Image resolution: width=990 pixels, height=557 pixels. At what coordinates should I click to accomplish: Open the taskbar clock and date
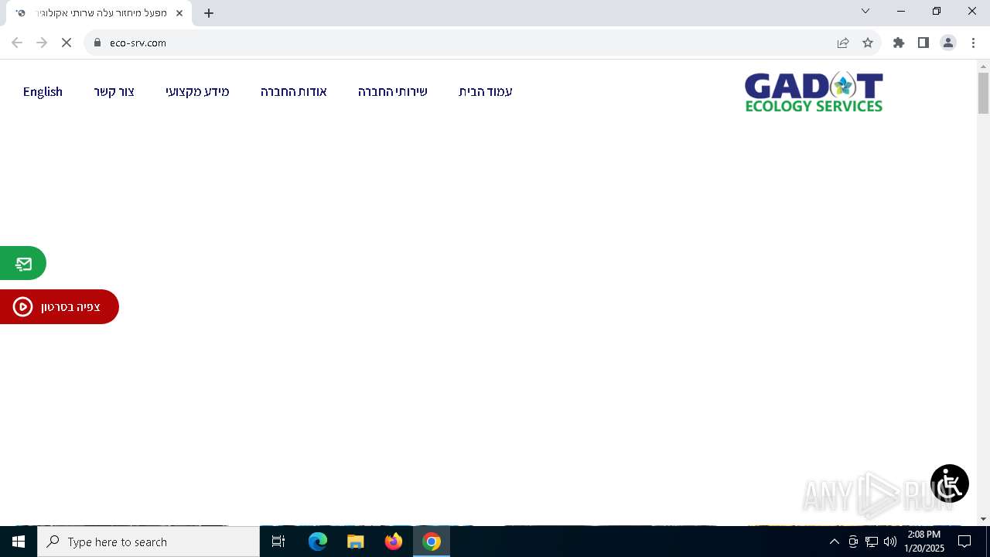coord(924,542)
